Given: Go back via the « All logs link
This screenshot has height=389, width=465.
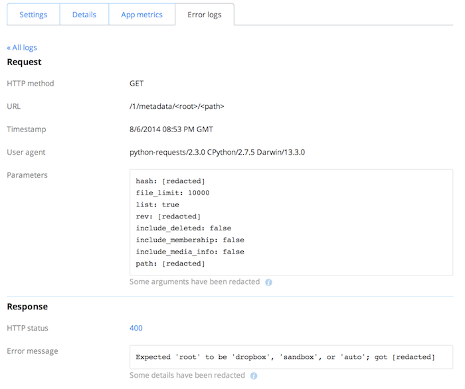Looking at the screenshot, I should tap(22, 48).
